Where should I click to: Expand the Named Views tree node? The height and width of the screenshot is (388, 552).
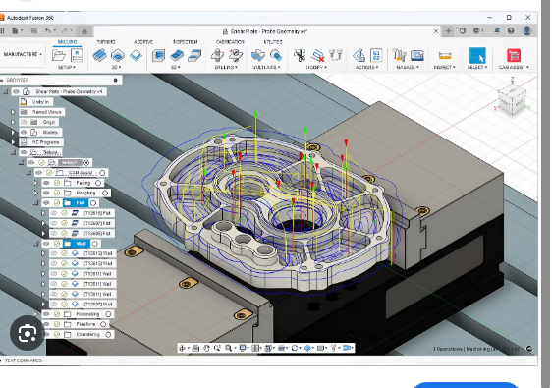click(x=13, y=112)
